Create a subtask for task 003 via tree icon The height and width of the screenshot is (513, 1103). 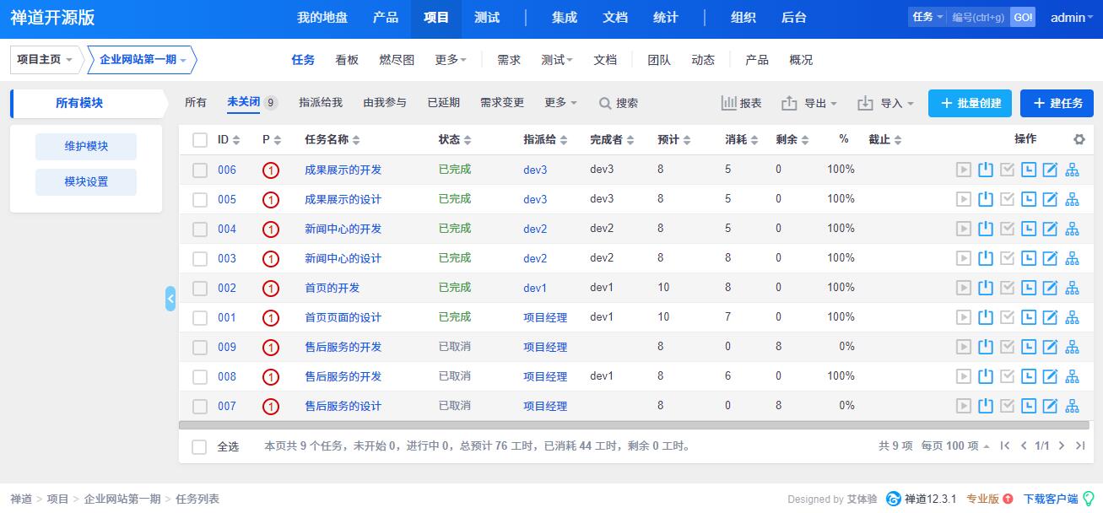(1072, 258)
